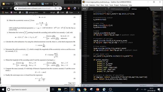Open the Windows Start menu
This screenshot has height=92, width=163.
point(3,89)
